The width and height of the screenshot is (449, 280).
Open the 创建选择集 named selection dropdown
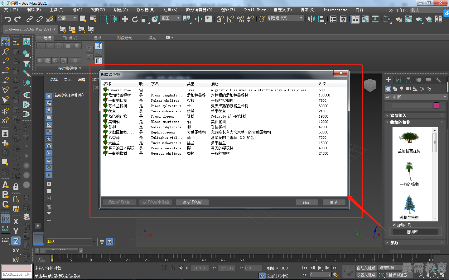tap(285, 18)
